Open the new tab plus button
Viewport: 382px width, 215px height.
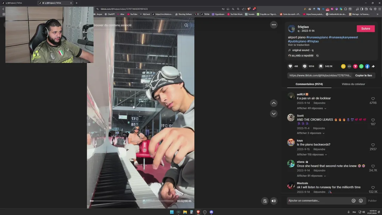[76, 3]
